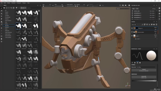Hide the Fill layer 4 layer
Image resolution: width=161 pixels, height=91 pixels.
pyautogui.click(x=132, y=28)
